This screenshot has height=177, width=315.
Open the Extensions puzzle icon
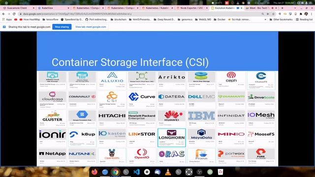pos(301,14)
